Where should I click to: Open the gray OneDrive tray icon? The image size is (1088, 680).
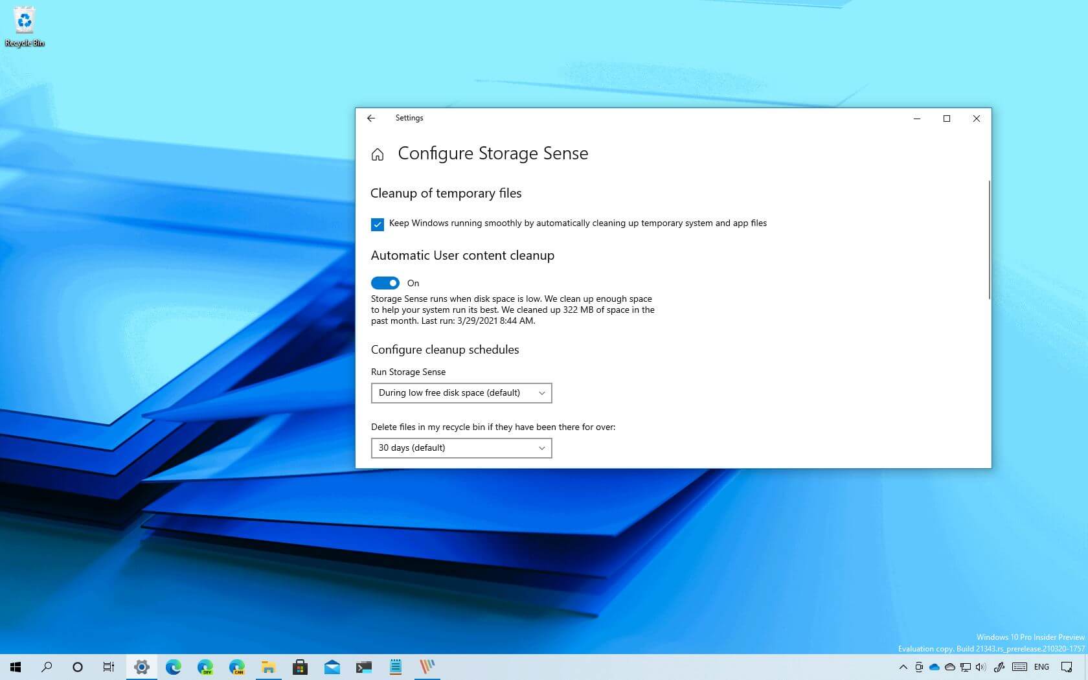pos(950,667)
